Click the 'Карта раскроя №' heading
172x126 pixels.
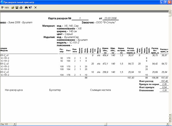tap(60, 18)
